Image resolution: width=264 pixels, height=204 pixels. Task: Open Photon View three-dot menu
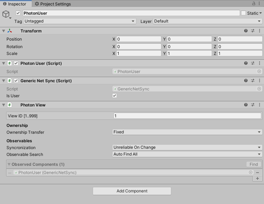tap(260, 105)
